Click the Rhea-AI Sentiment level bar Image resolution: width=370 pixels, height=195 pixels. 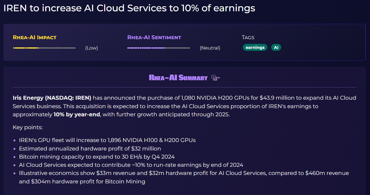tap(158, 48)
